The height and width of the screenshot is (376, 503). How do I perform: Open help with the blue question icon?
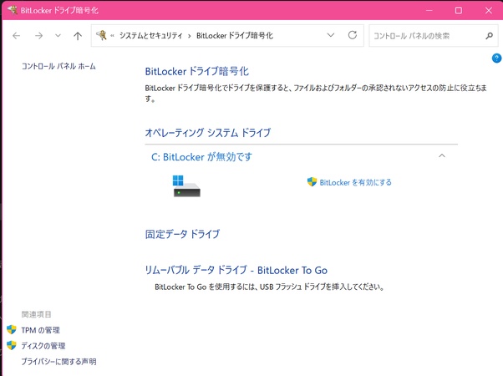point(496,58)
